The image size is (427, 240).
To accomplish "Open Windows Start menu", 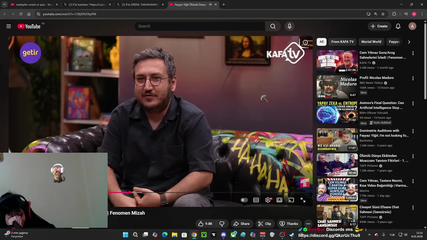I will pos(125,235).
